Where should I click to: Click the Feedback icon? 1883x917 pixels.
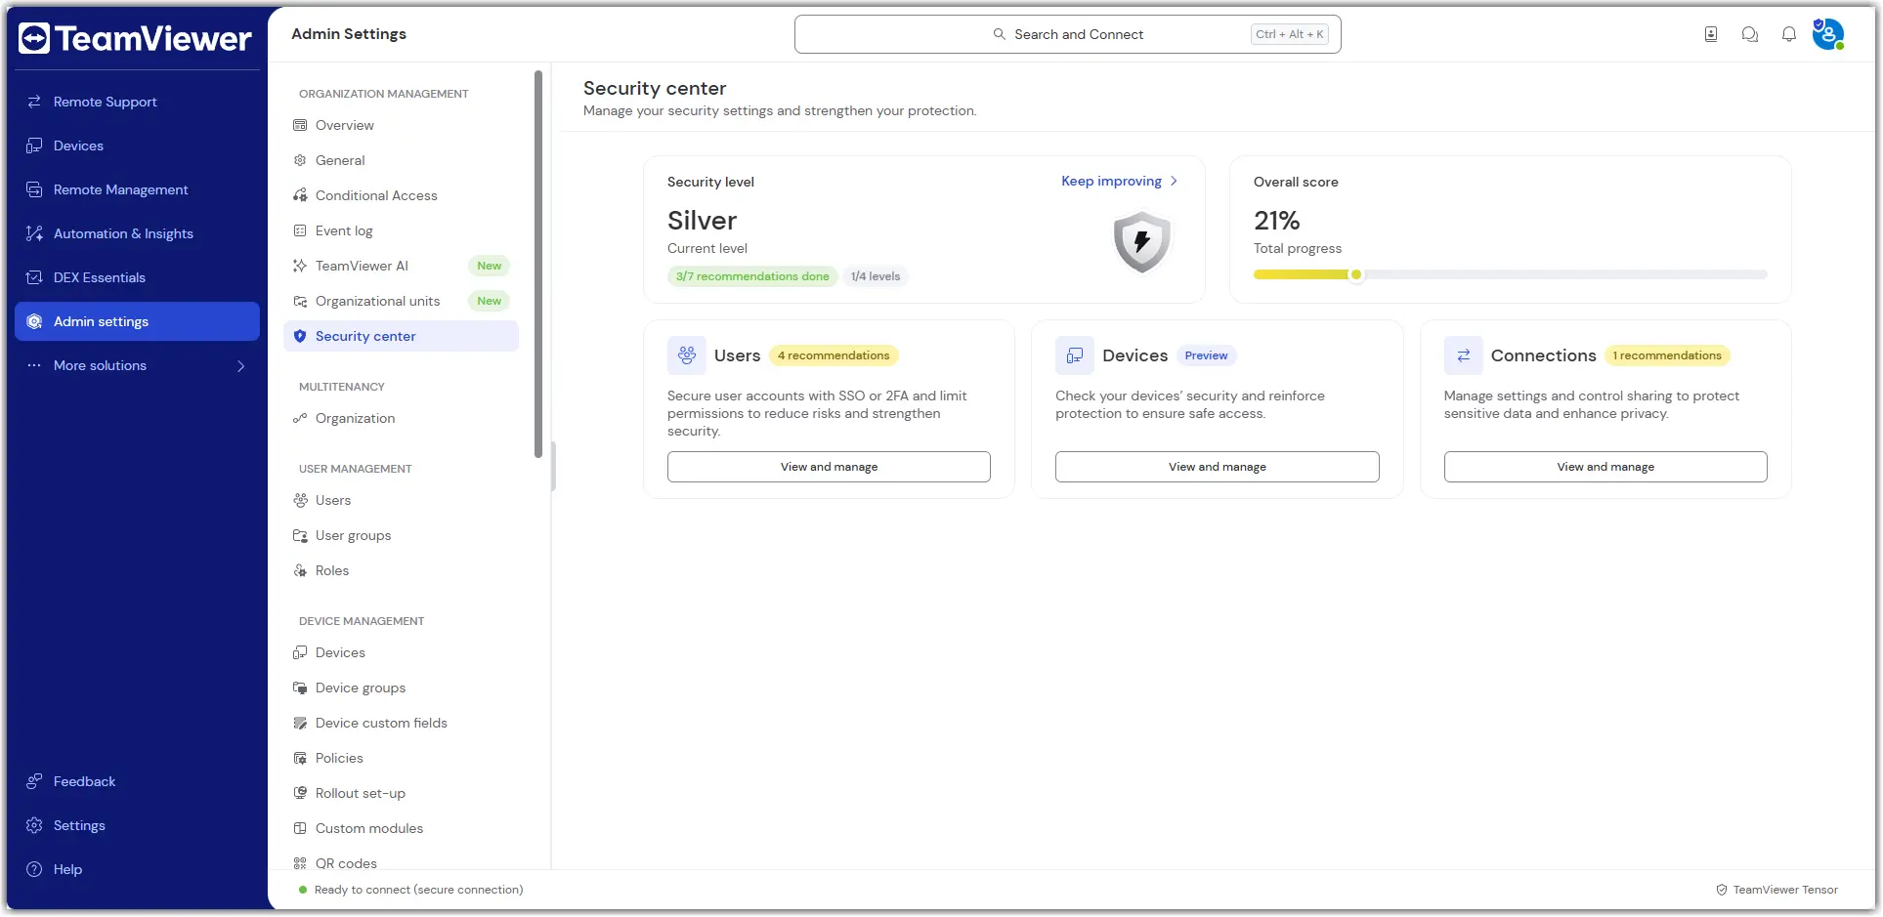click(x=34, y=781)
